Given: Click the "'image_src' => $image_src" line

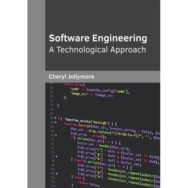Looking at the screenshot, I should [91, 94].
